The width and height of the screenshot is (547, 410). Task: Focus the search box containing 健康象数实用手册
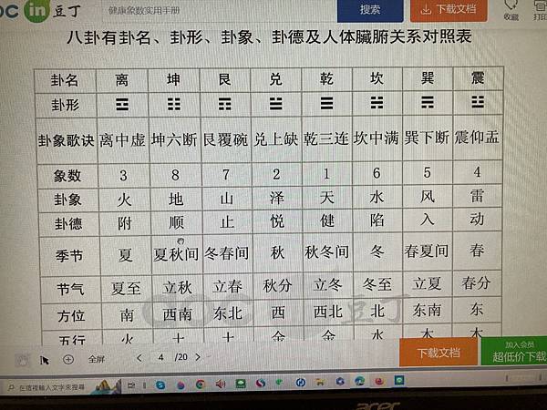pos(218,10)
